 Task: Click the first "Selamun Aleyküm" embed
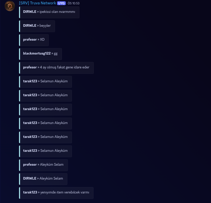[x=46, y=82]
